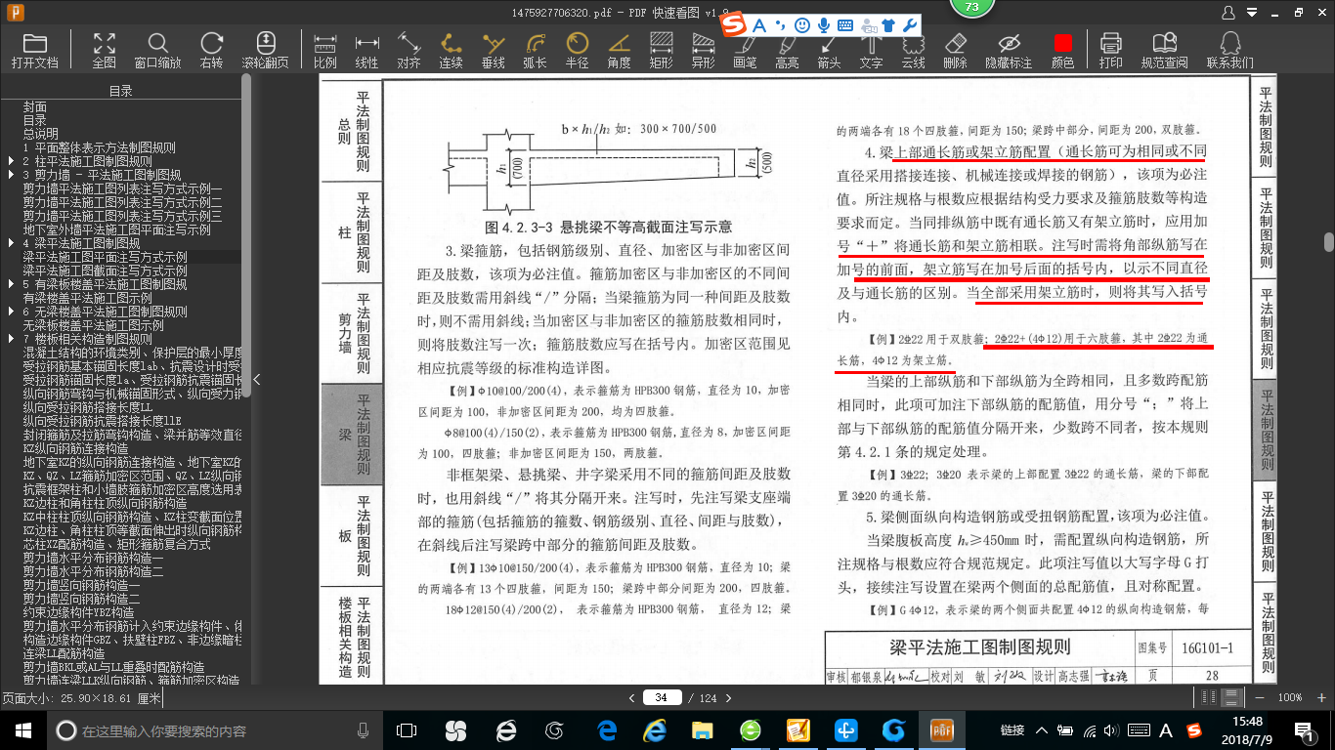This screenshot has height=750, width=1335.
Task: Select the 高亮 highlight tool
Action: pos(787,50)
